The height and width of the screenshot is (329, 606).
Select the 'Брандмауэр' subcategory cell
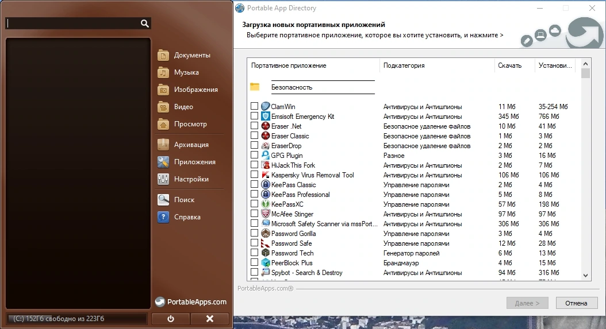pyautogui.click(x=401, y=263)
